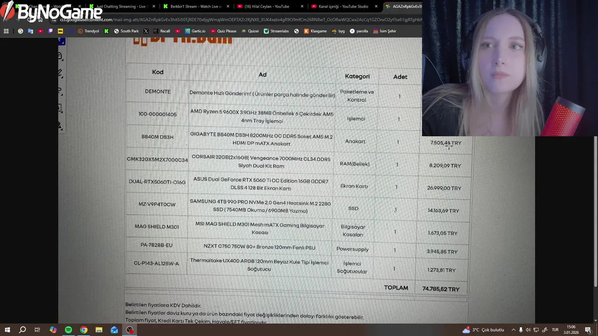Open the Quiz Please bookmark
Viewport: 598px width, 336px height.
coord(223,31)
